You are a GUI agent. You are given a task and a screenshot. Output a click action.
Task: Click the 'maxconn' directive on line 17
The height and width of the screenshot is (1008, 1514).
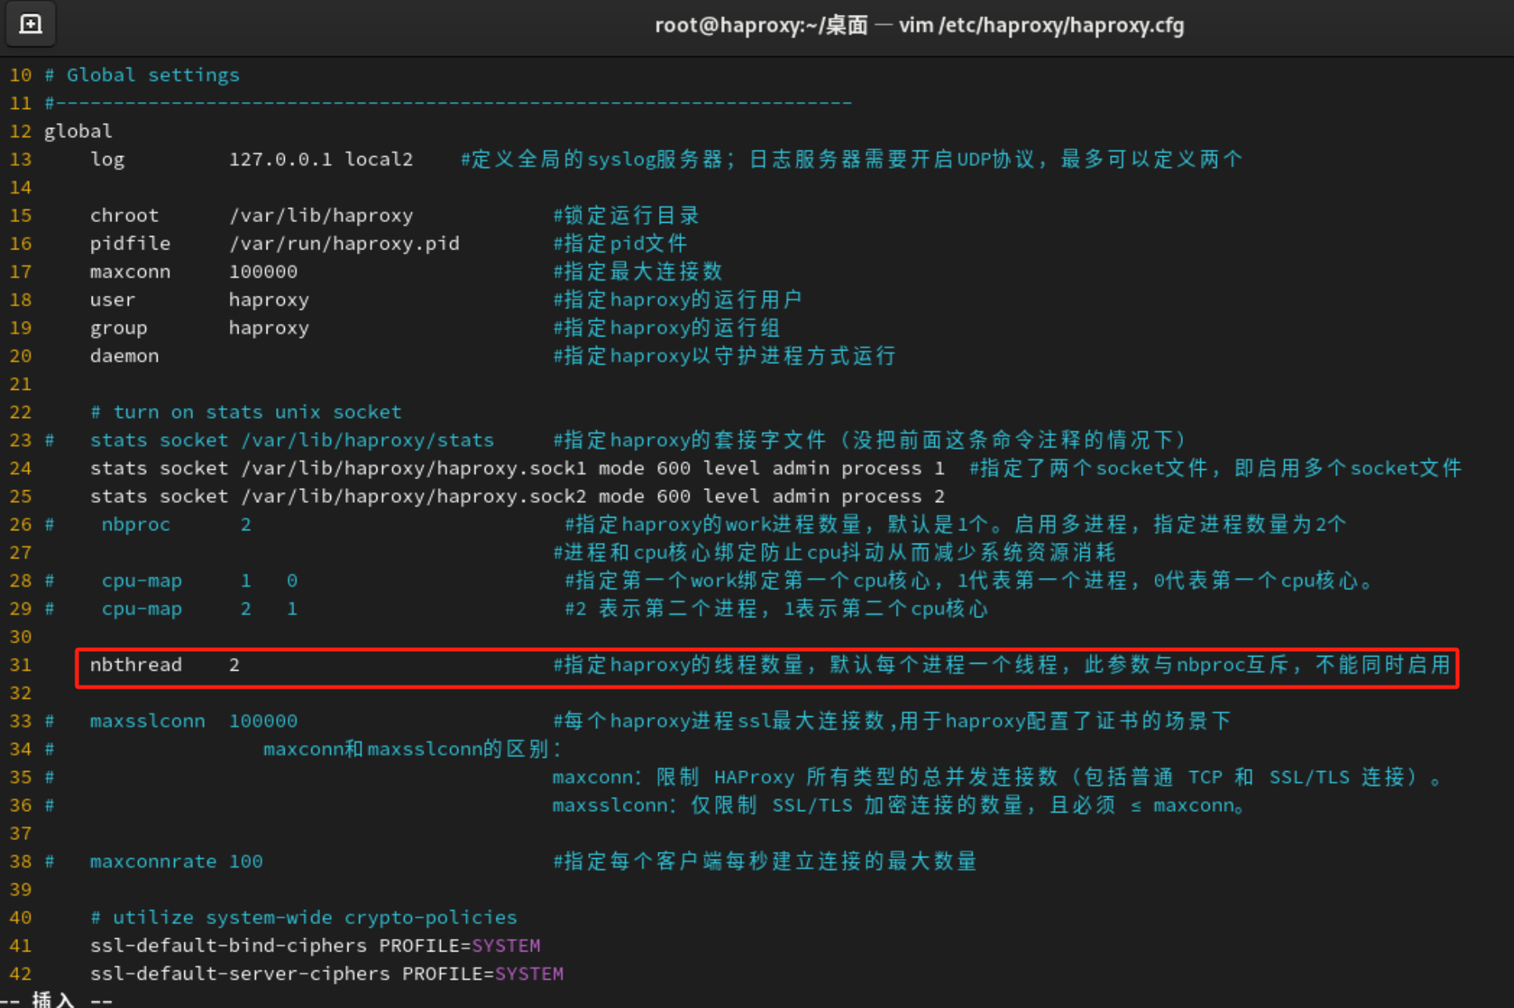130,272
